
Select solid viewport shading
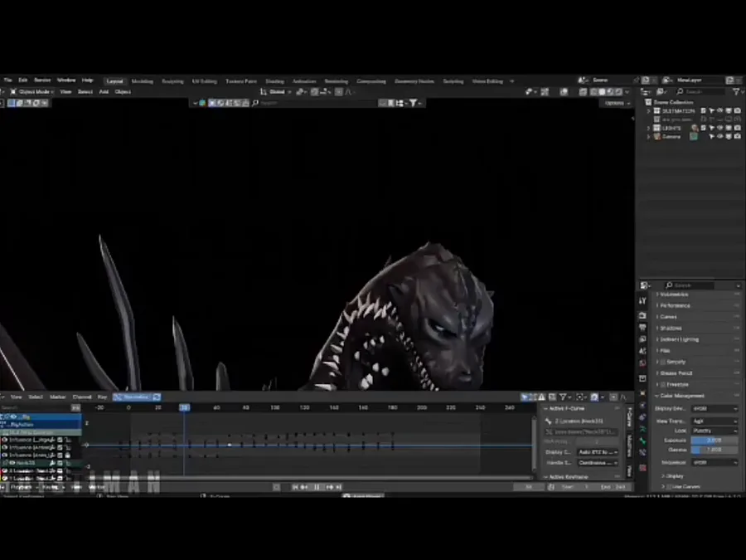602,92
